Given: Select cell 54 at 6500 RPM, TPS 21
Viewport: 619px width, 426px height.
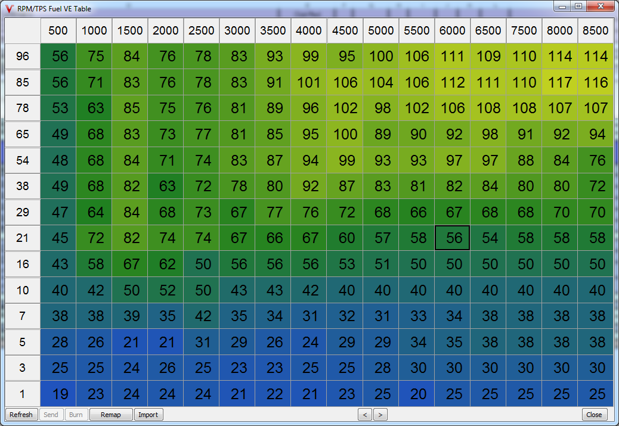Looking at the screenshot, I should click(x=488, y=238).
